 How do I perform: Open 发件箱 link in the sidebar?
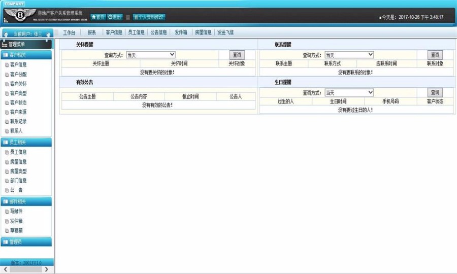(16, 221)
